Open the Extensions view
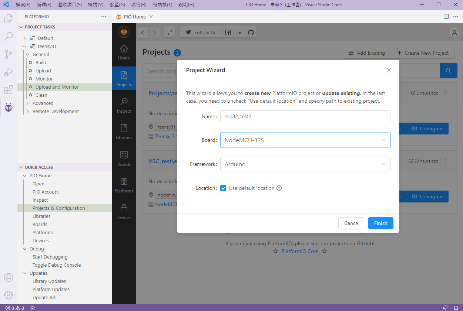 point(9,90)
